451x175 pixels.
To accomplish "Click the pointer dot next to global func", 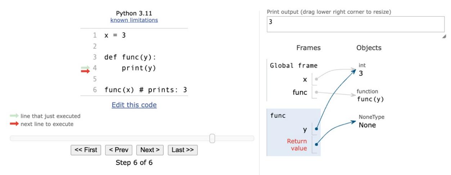I will click(316, 92).
